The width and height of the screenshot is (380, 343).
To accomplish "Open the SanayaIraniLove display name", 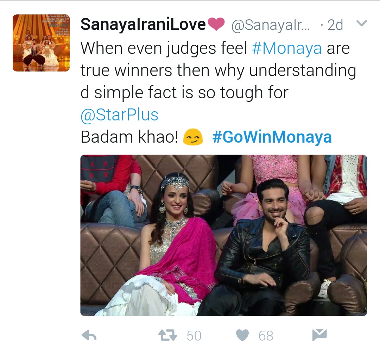I will 143,24.
